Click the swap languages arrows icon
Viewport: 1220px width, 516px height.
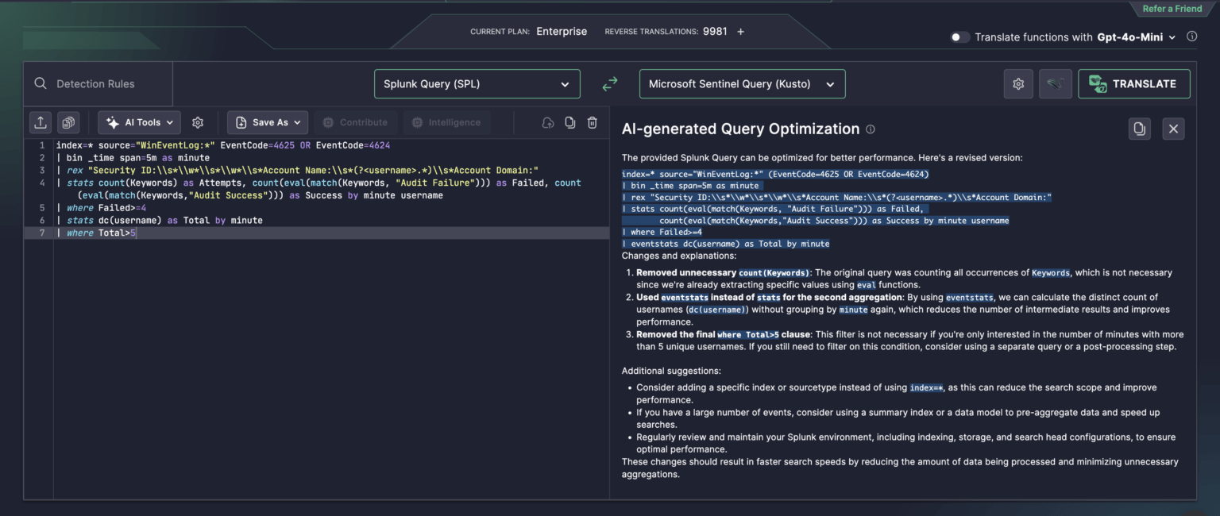[609, 83]
